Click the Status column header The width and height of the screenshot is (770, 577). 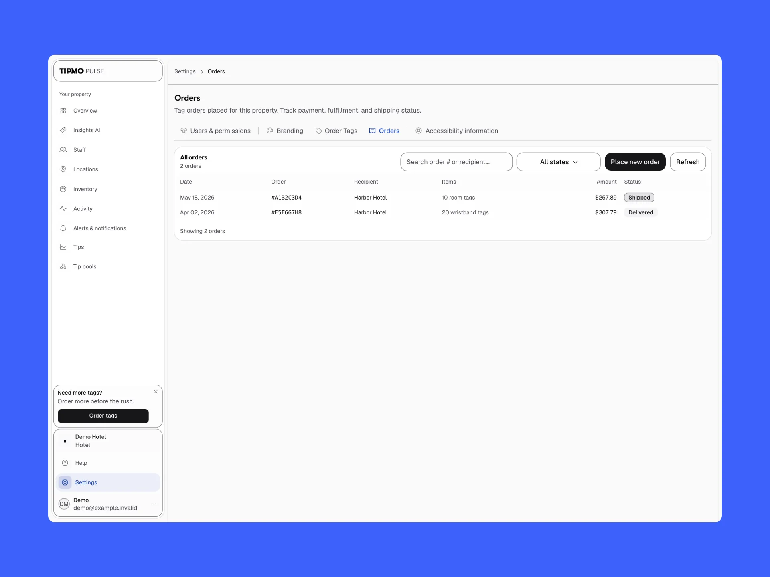(632, 182)
